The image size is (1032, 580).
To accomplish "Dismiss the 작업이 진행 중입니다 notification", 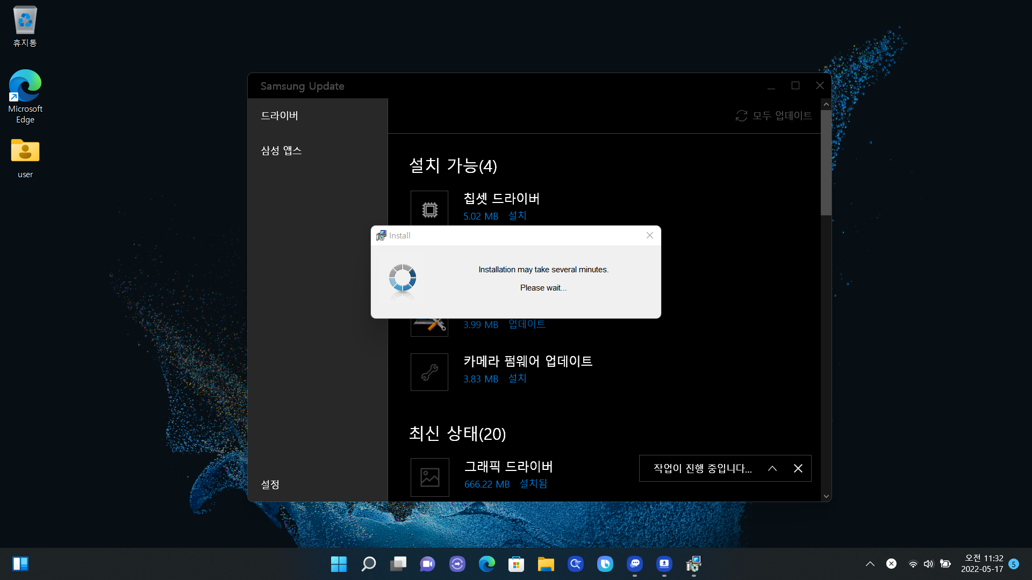I will pos(798,468).
